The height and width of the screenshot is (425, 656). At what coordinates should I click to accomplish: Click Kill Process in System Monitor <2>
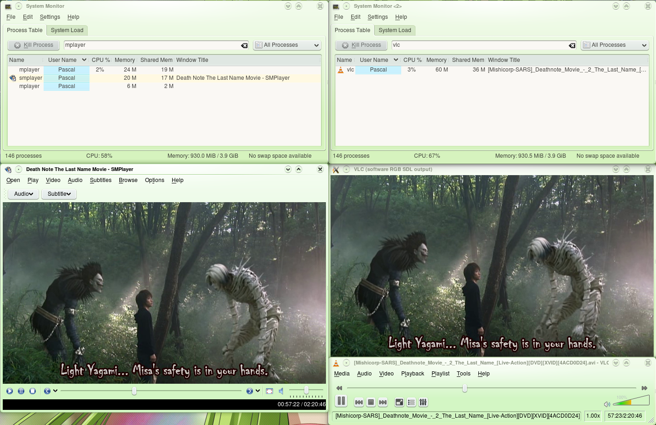(362, 45)
